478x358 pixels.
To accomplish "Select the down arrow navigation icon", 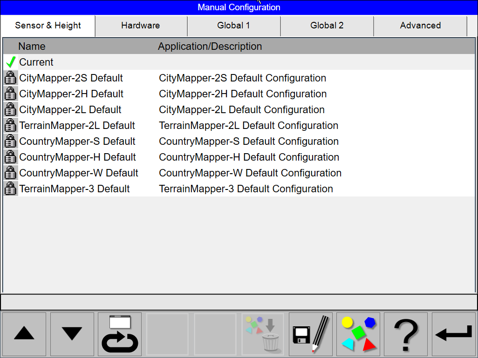I will pyautogui.click(x=72, y=334).
